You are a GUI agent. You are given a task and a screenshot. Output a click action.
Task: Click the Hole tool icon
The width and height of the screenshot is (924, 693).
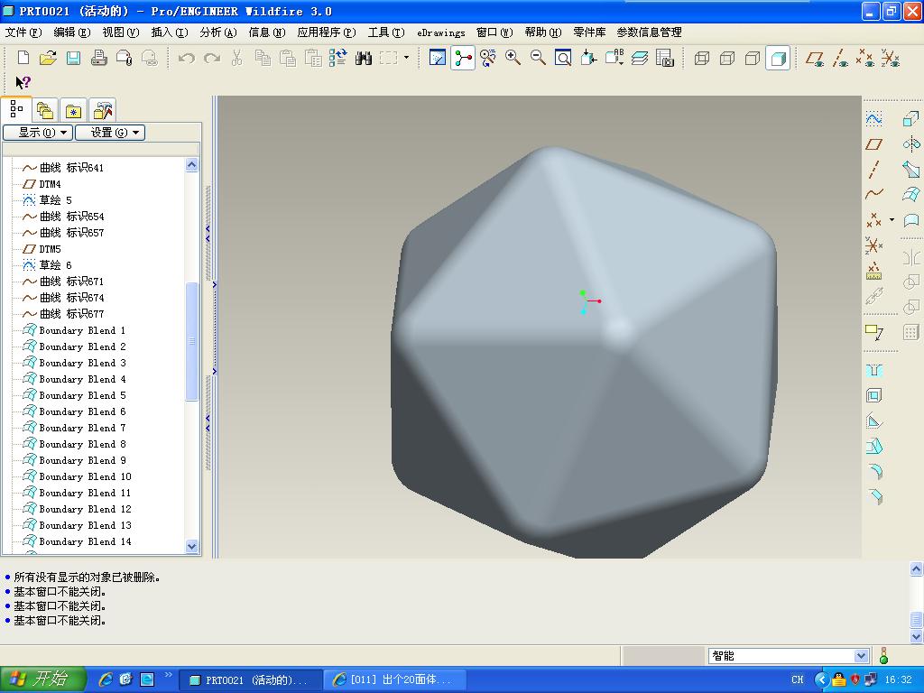(874, 371)
